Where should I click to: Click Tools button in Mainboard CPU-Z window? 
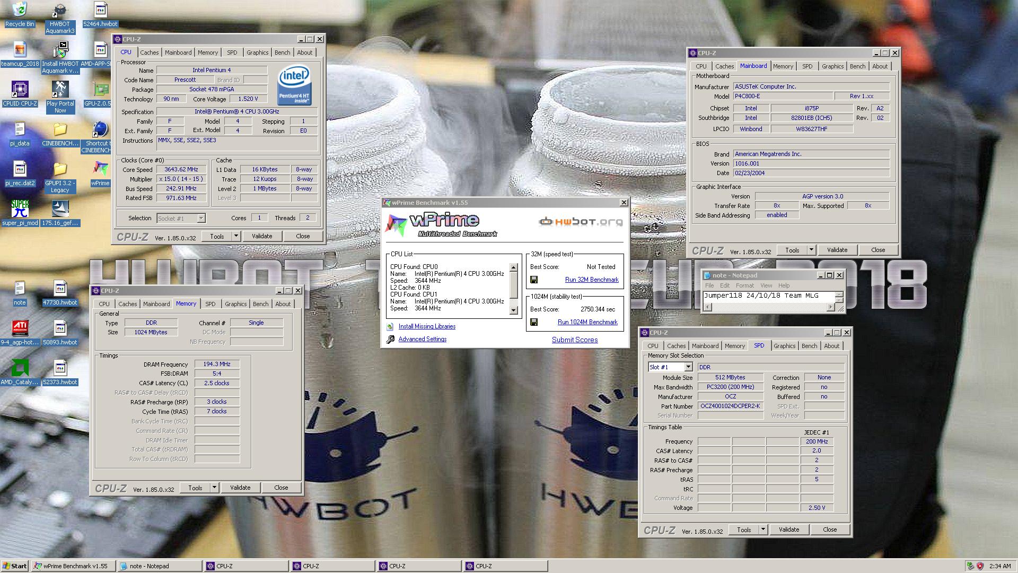(x=792, y=250)
